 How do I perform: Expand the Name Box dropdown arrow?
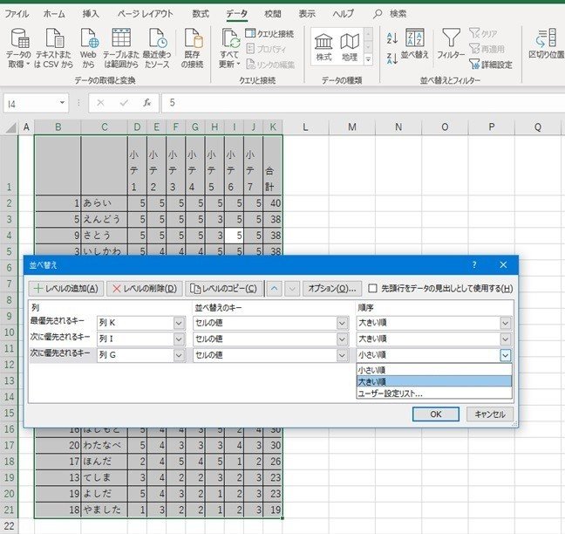coord(62,103)
